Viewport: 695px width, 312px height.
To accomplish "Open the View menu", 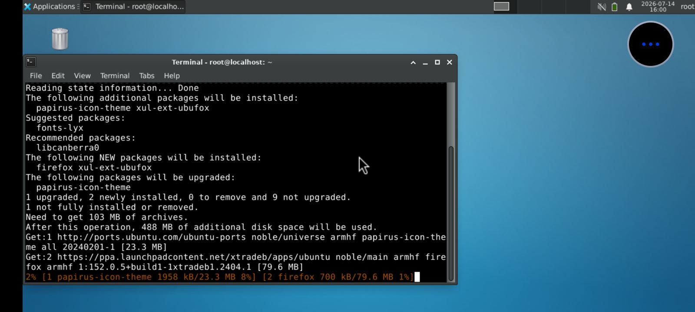I will [x=82, y=75].
